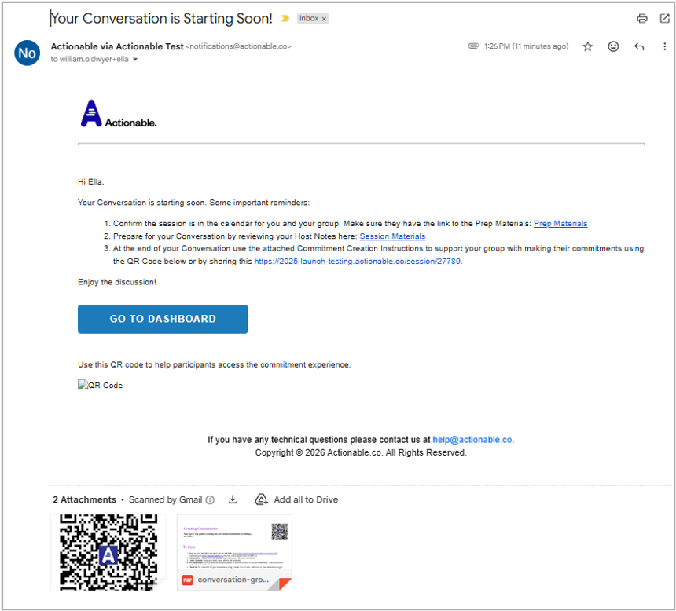
Task: Toggle the yellow importance marker
Action: (285, 19)
